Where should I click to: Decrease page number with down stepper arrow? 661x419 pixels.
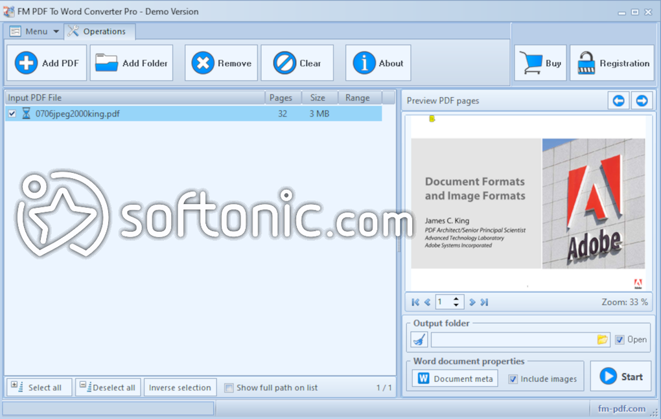click(456, 305)
